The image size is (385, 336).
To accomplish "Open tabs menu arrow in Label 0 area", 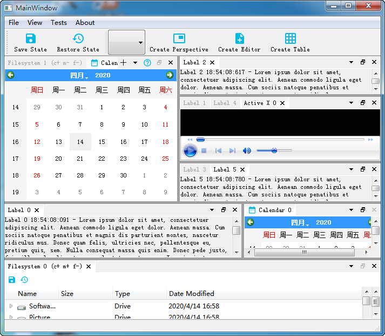I will (212, 210).
